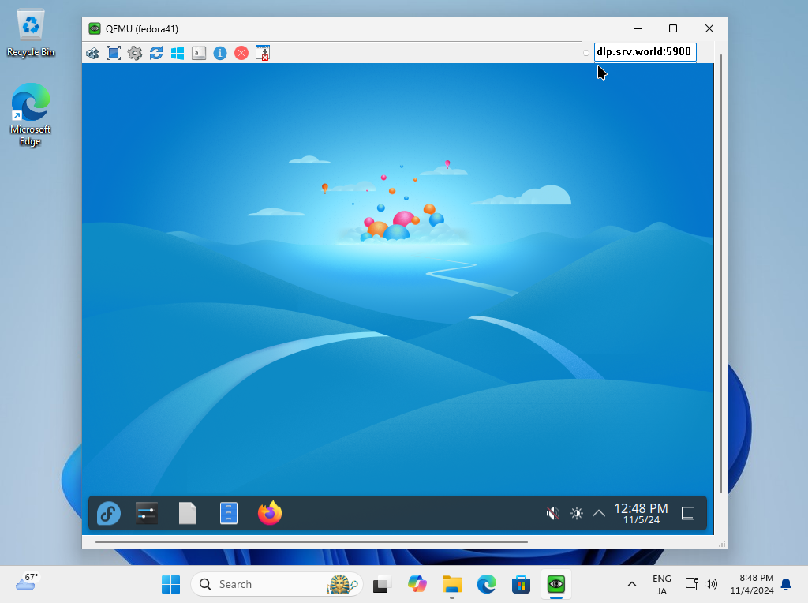Open System Settings from Fedora panel
Screen dimensions: 808x603
147,513
